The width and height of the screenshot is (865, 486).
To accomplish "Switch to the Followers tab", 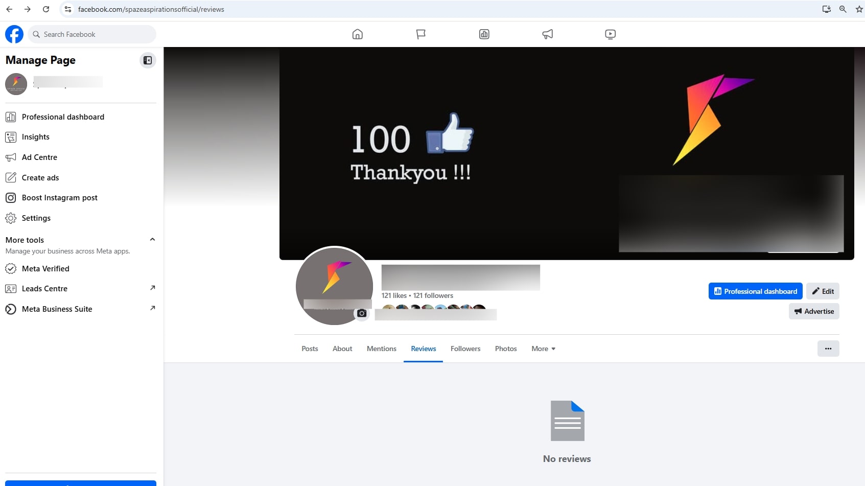I will coord(465,349).
